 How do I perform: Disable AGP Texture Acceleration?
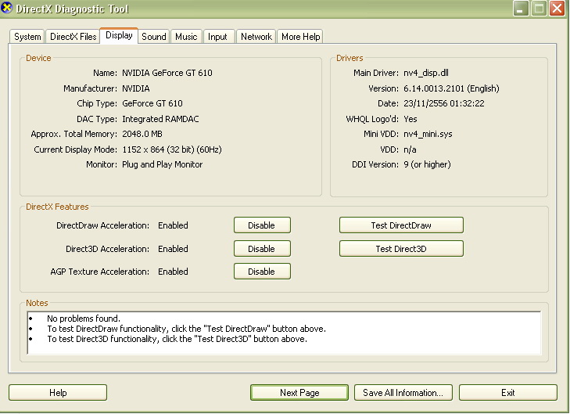point(262,272)
